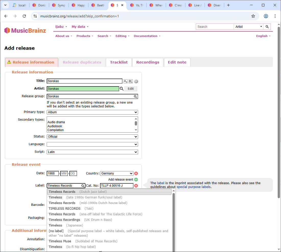Open the About us menu
The height and width of the screenshot is (252, 281).
[x=64, y=36]
